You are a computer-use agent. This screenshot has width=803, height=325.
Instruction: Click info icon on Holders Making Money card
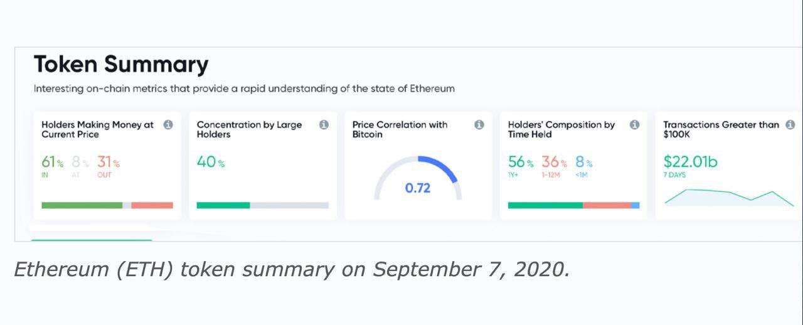pos(168,125)
